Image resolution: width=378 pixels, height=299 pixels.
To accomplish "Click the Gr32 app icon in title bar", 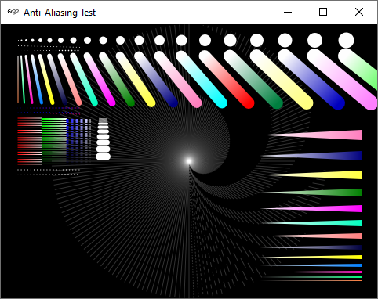I will [x=13, y=12].
